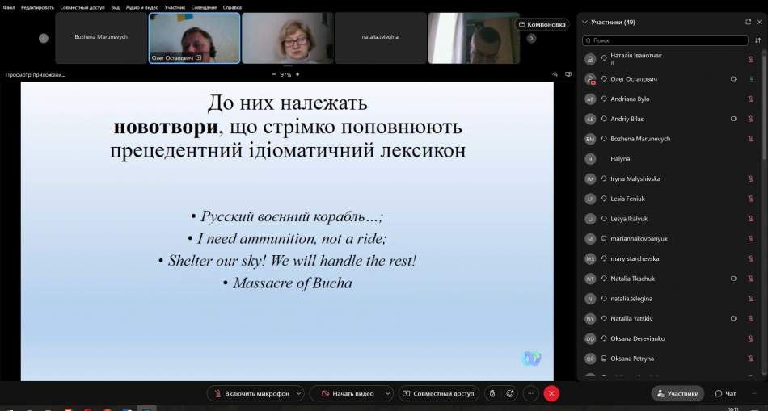Show next video thumbnails with right arrow

(x=531, y=38)
